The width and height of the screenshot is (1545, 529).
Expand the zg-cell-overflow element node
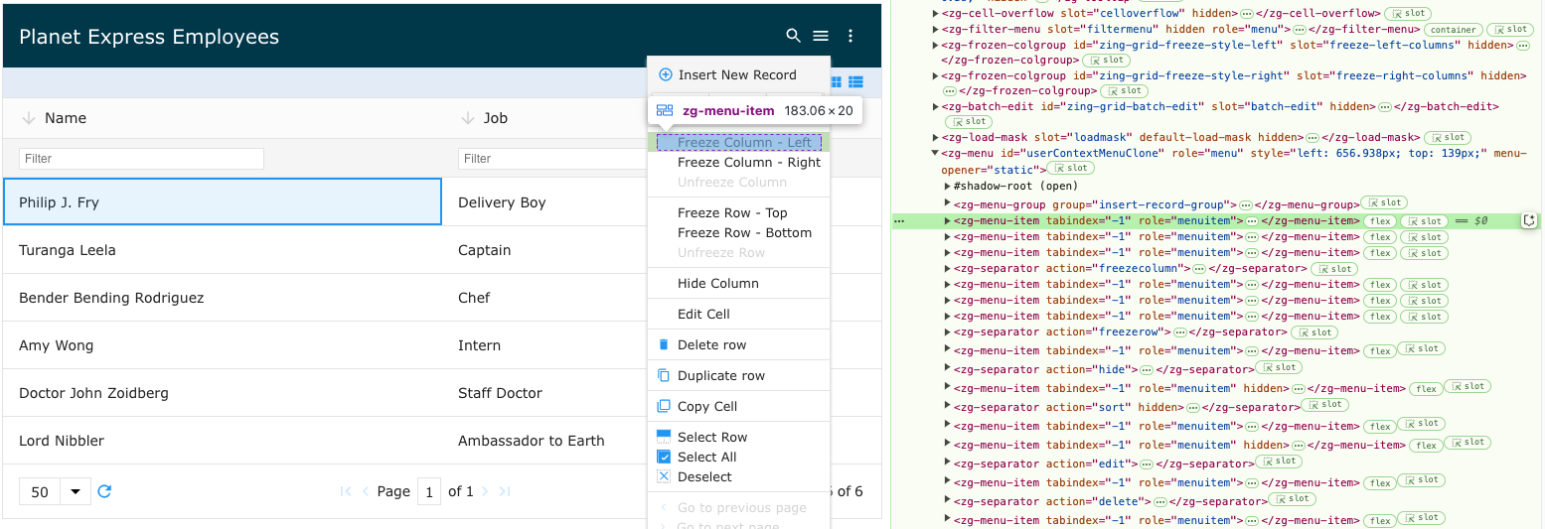(x=935, y=14)
